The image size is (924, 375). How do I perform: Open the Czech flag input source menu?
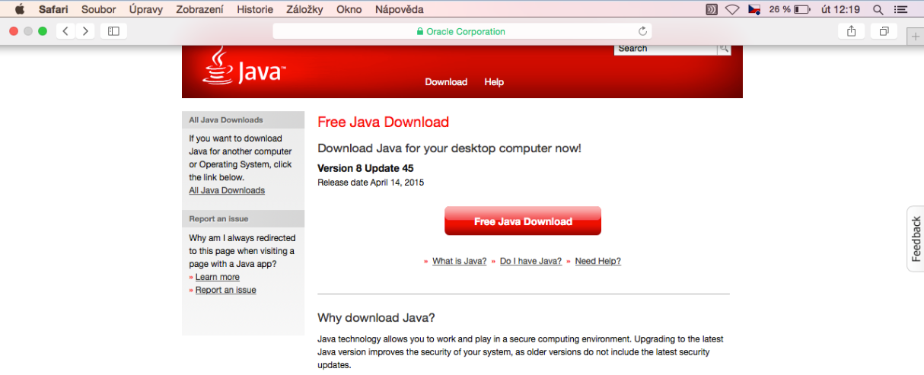click(754, 9)
